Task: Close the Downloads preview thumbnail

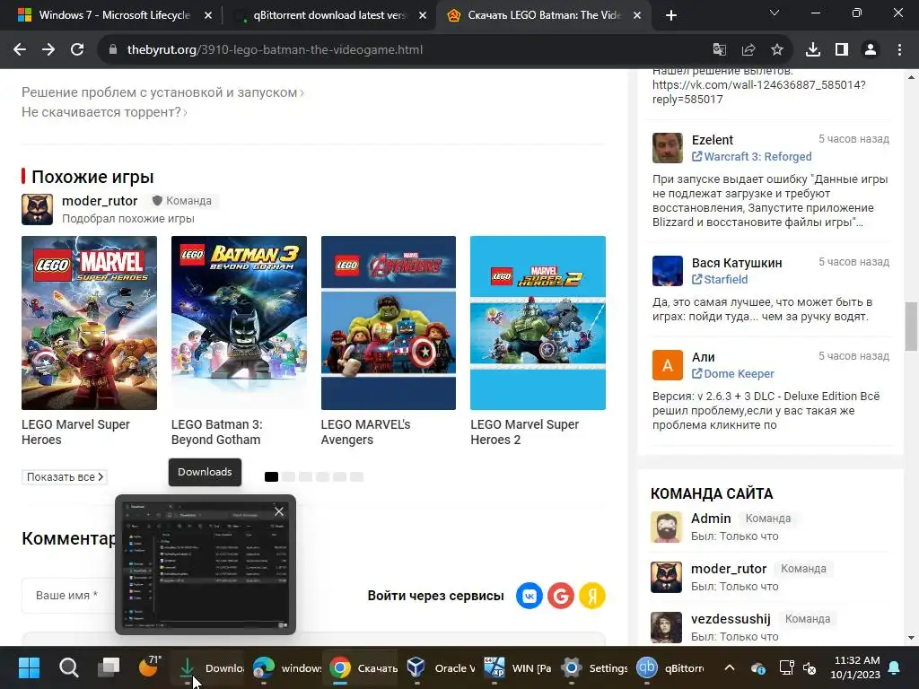Action: (x=279, y=511)
